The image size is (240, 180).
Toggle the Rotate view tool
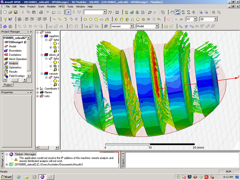click(178, 12)
